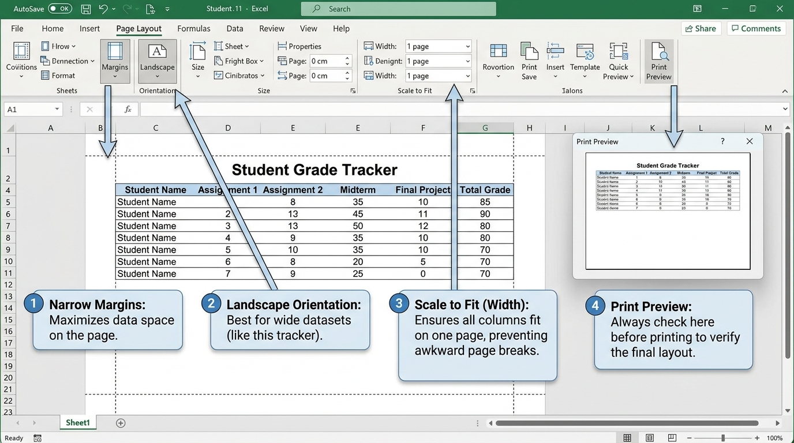Screen dimensions: 794x443
Task: Click the Undo arrow in title bar
Action: point(103,9)
